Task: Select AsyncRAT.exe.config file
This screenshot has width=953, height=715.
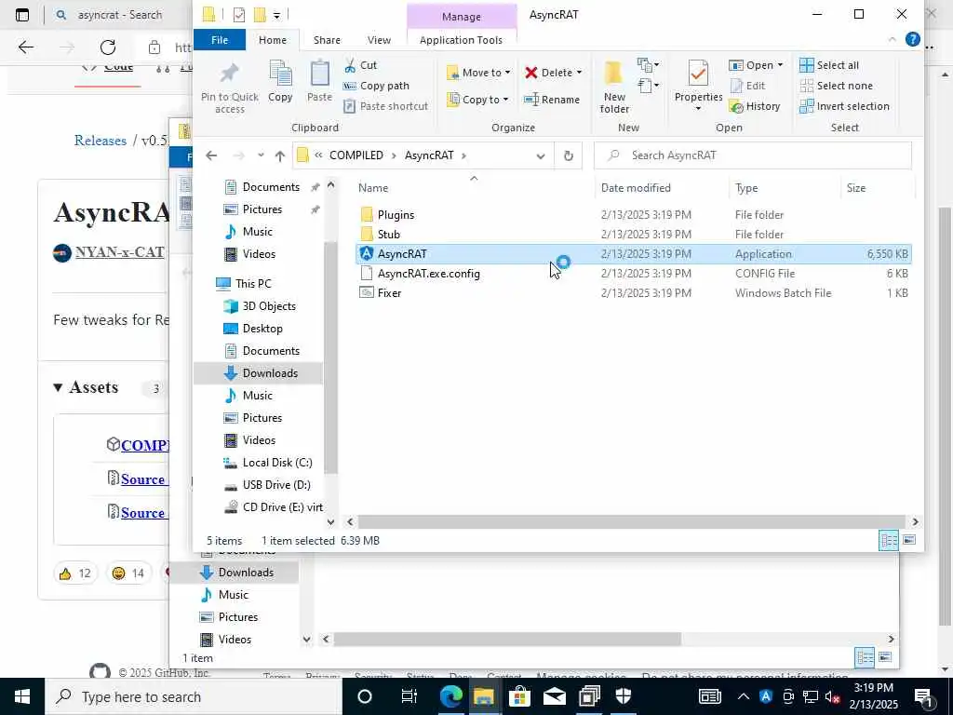Action: pyautogui.click(x=428, y=274)
